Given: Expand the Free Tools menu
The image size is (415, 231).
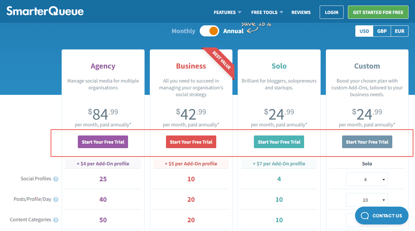Looking at the screenshot, I should [267, 12].
